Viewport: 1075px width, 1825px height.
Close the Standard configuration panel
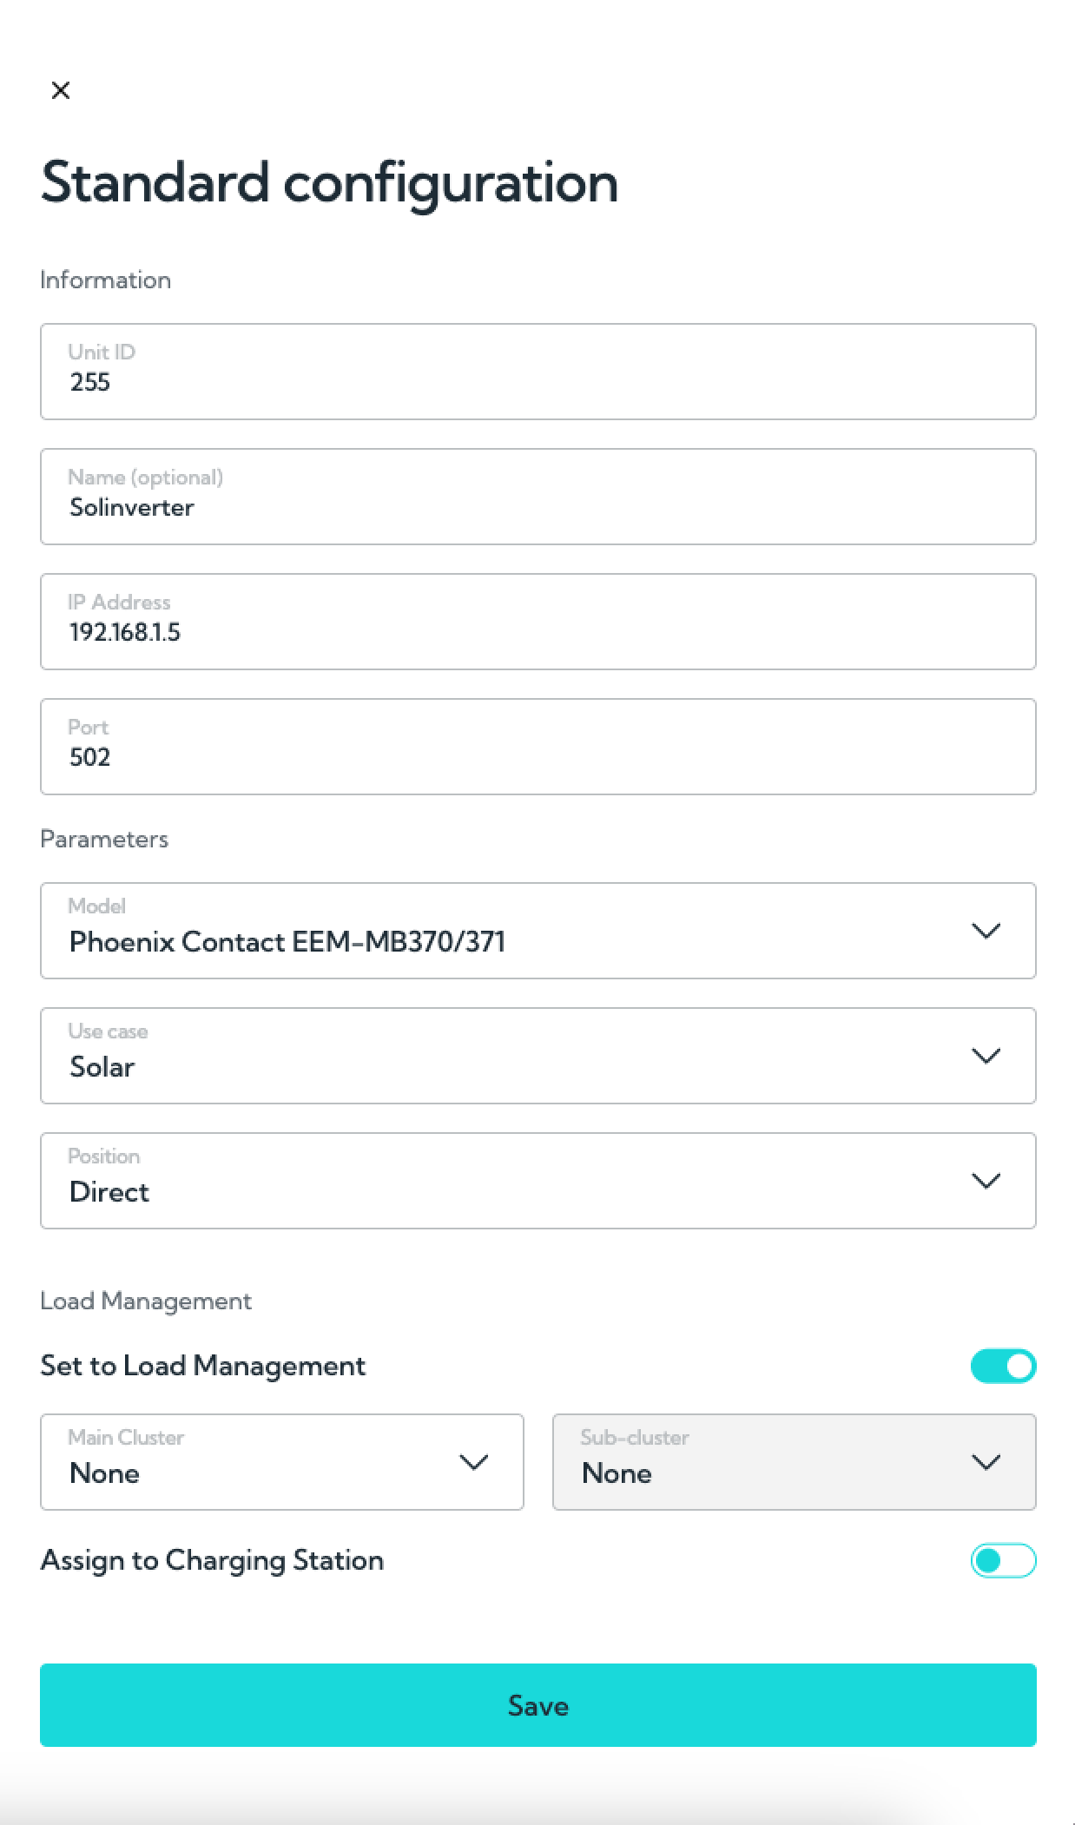[61, 90]
